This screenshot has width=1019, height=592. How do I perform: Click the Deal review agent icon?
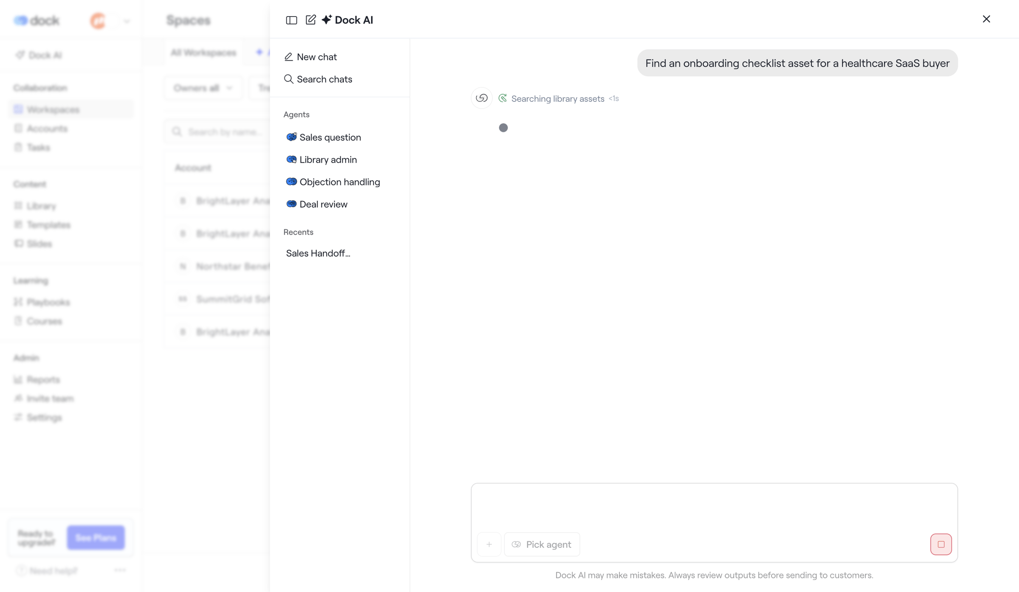click(x=291, y=204)
